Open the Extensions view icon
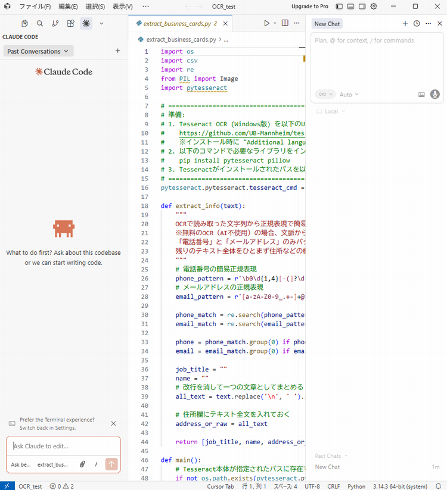 coord(70,24)
